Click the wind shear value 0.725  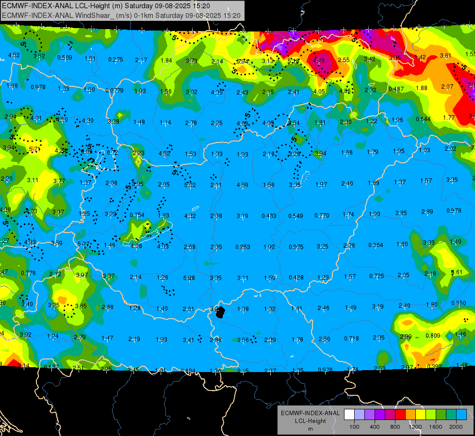pos(377,276)
